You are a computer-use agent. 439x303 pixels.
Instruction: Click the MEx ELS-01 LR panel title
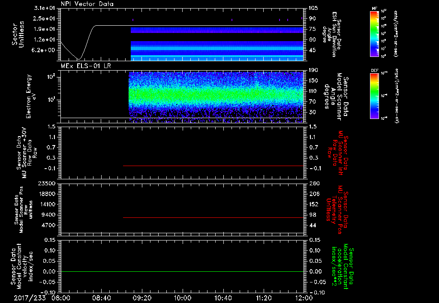click(x=86, y=66)
